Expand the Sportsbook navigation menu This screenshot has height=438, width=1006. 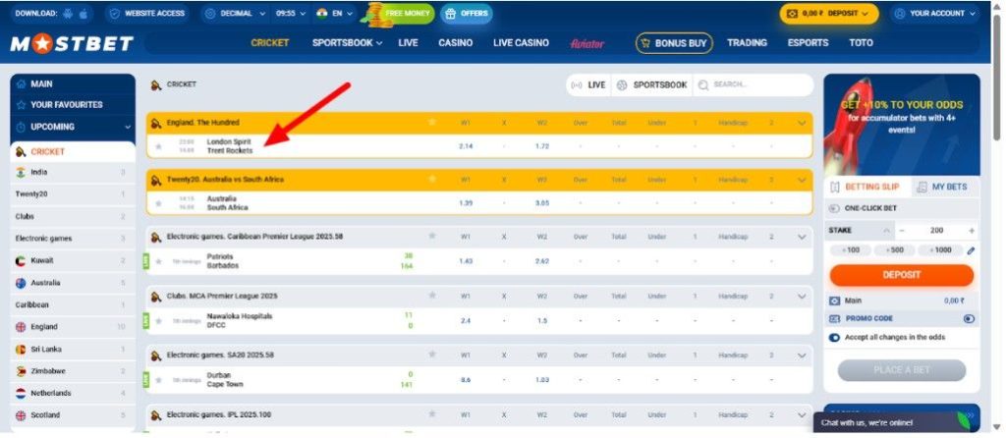[x=347, y=43]
